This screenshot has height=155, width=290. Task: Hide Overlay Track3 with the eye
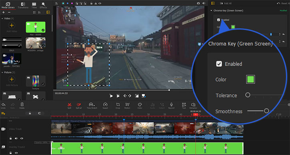tap(16, 153)
